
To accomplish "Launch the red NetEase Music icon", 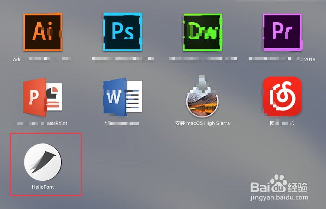I will coord(282,96).
